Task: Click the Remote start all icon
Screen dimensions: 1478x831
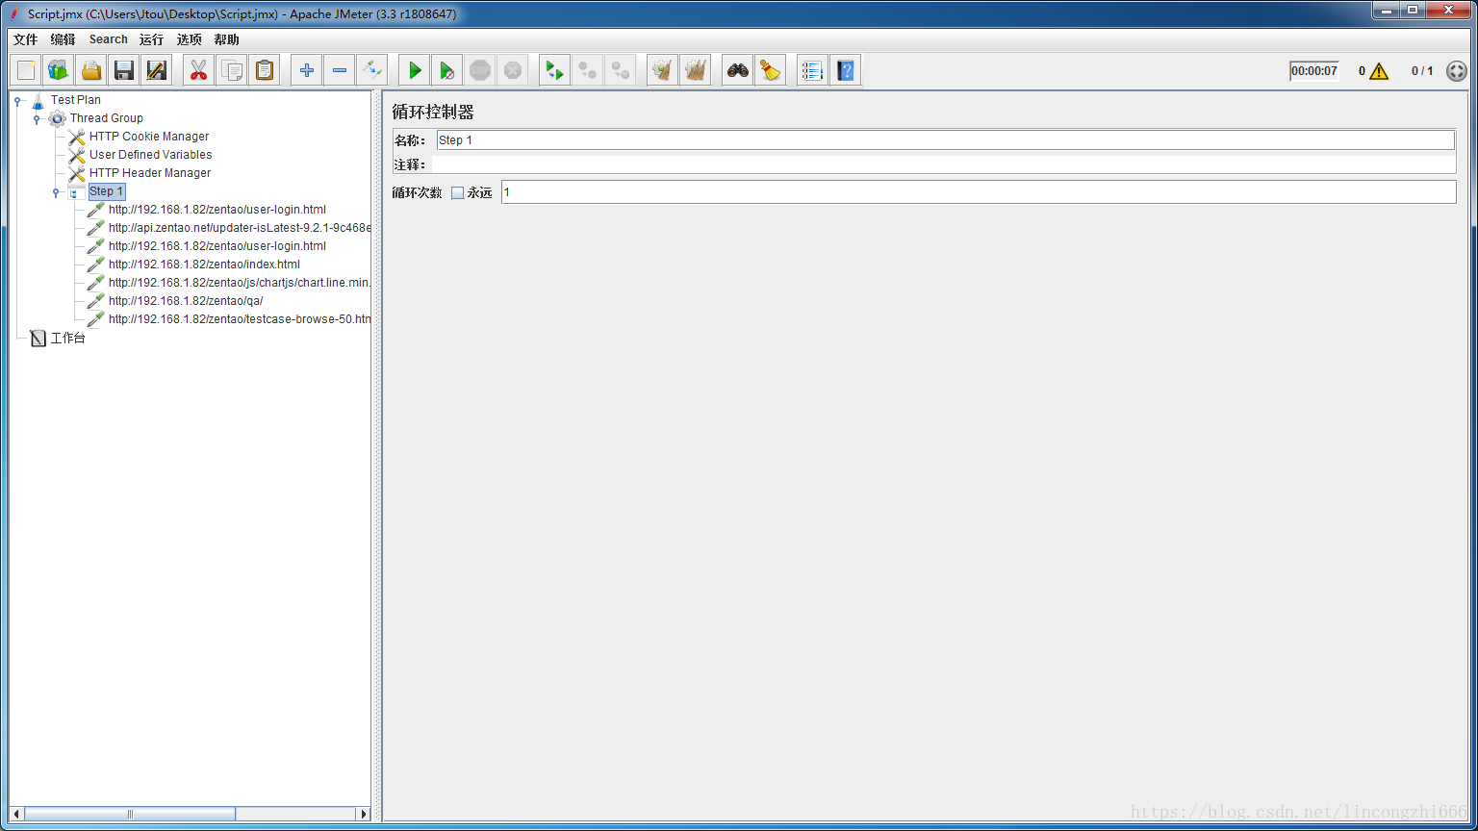Action: point(555,70)
